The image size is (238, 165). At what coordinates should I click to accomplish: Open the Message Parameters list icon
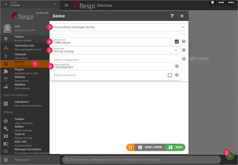point(6,151)
